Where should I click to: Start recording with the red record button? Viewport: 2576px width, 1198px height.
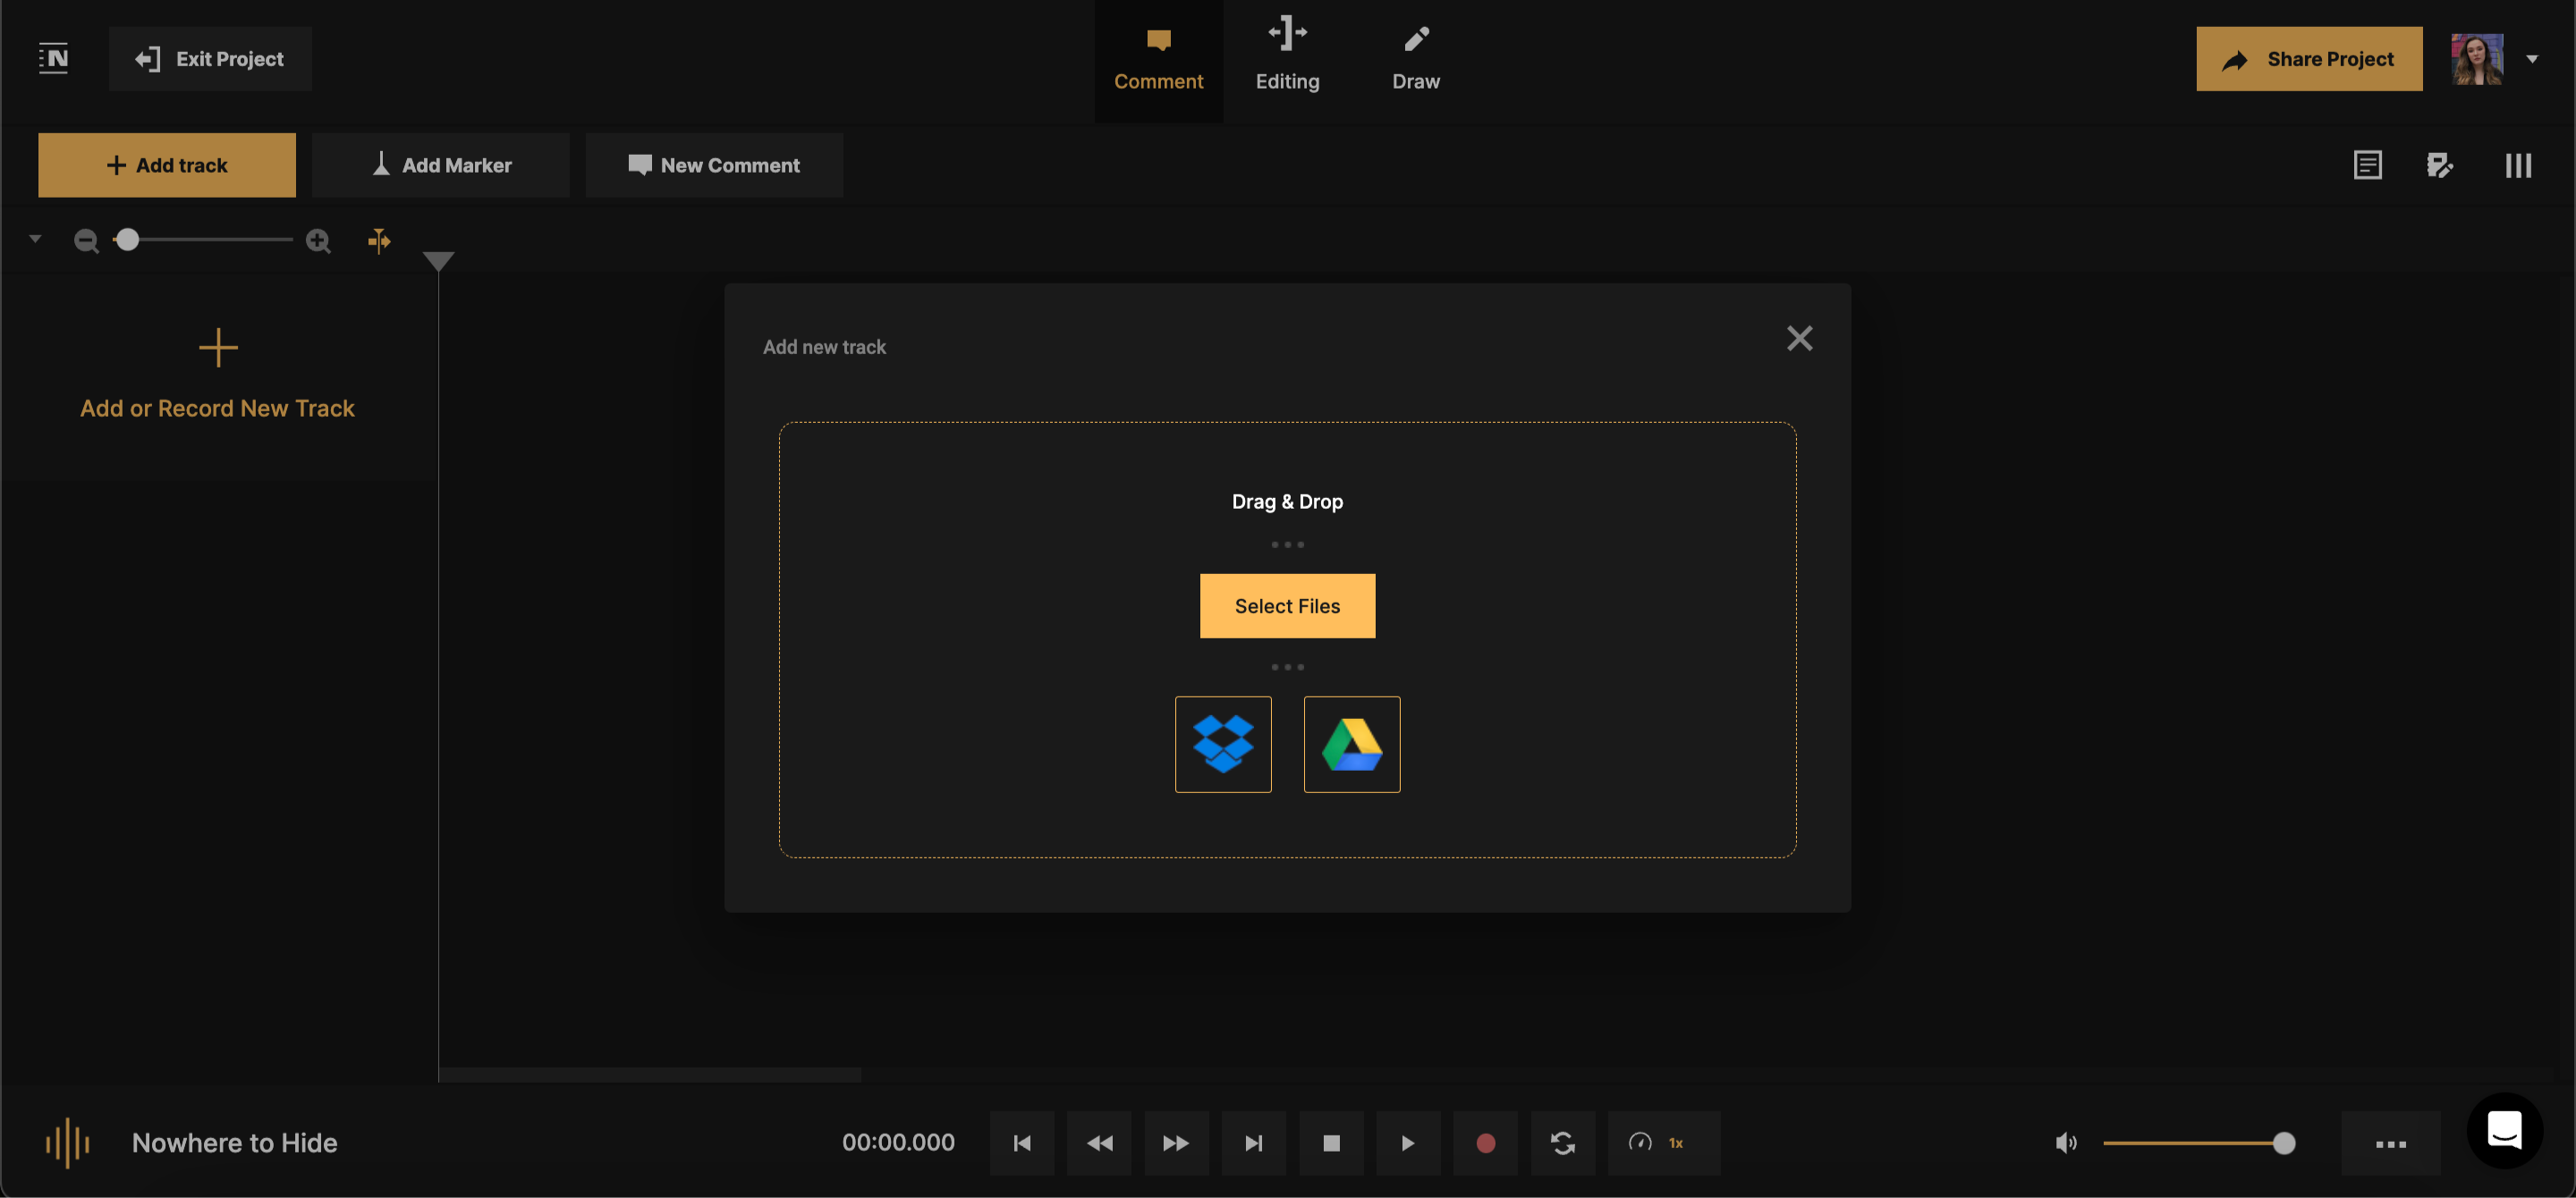1486,1143
